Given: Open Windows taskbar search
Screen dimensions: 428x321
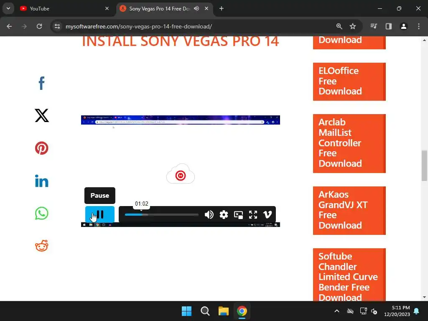Looking at the screenshot, I should click(205, 311).
